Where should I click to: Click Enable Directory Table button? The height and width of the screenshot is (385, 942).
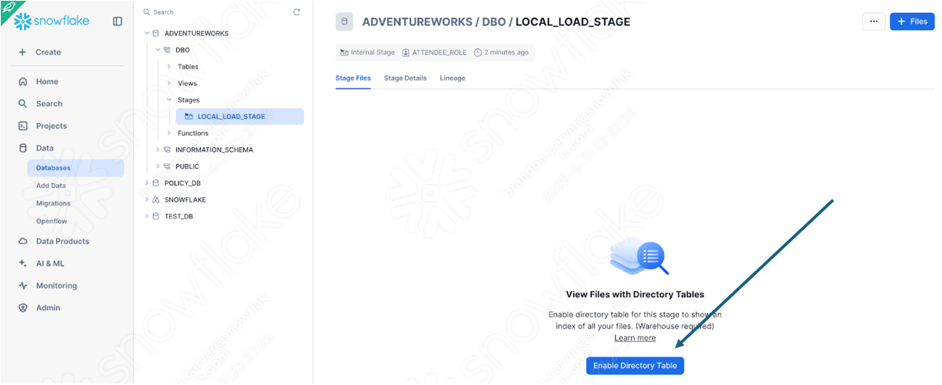pyautogui.click(x=635, y=366)
